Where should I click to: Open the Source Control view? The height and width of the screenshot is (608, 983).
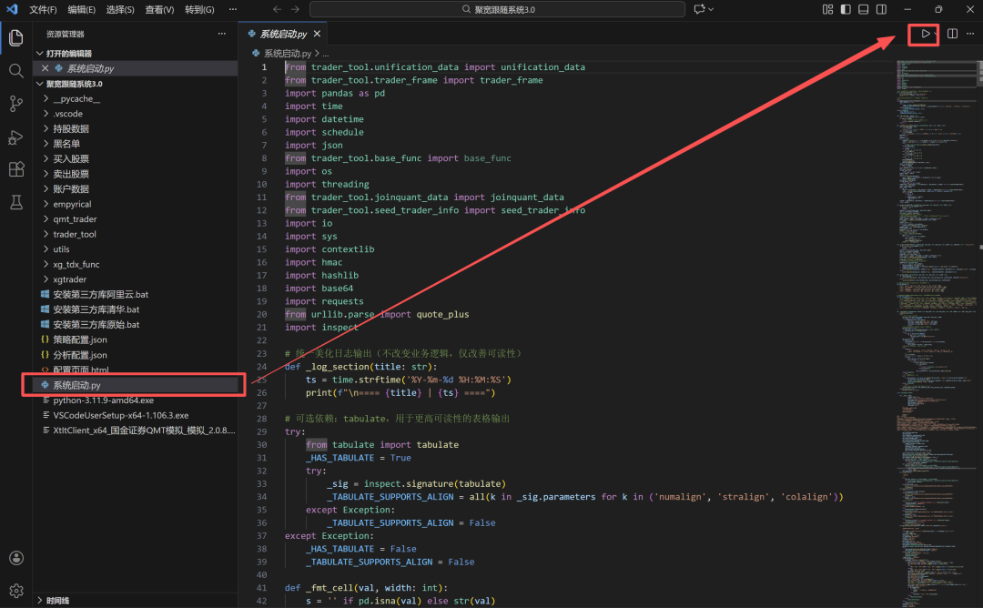tap(16, 104)
